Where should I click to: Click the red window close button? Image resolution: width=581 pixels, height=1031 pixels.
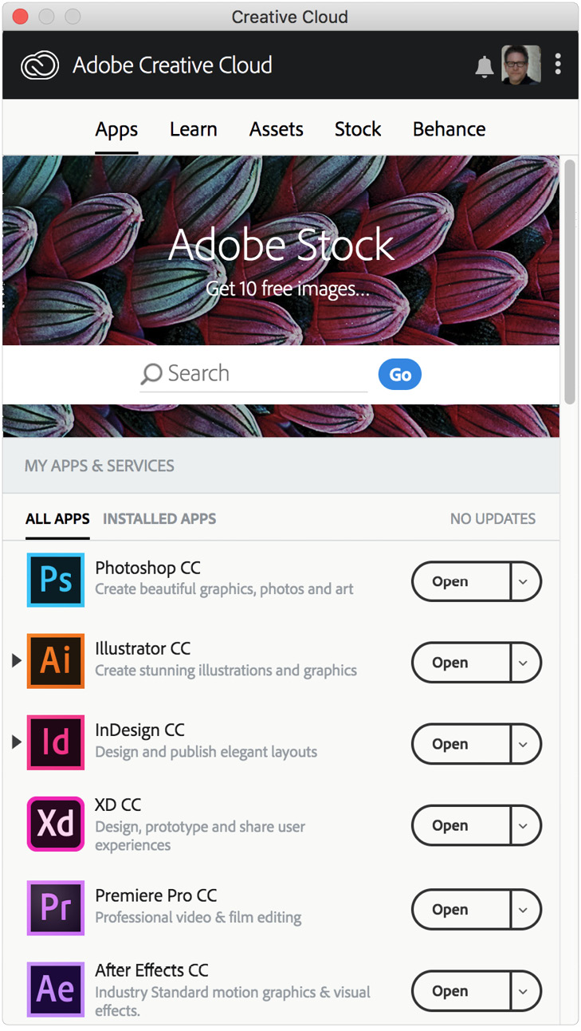tap(21, 17)
